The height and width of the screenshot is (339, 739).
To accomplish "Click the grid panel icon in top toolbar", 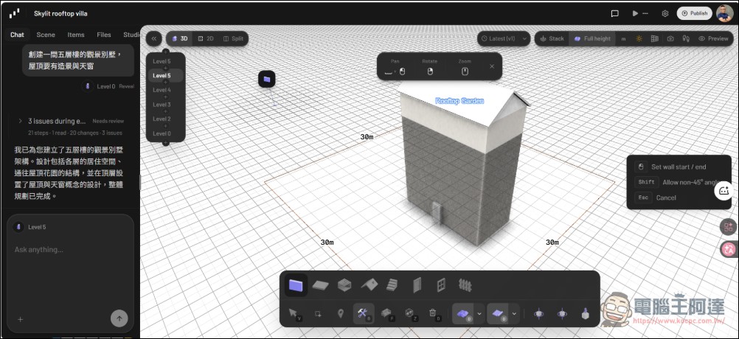I will pos(655,38).
